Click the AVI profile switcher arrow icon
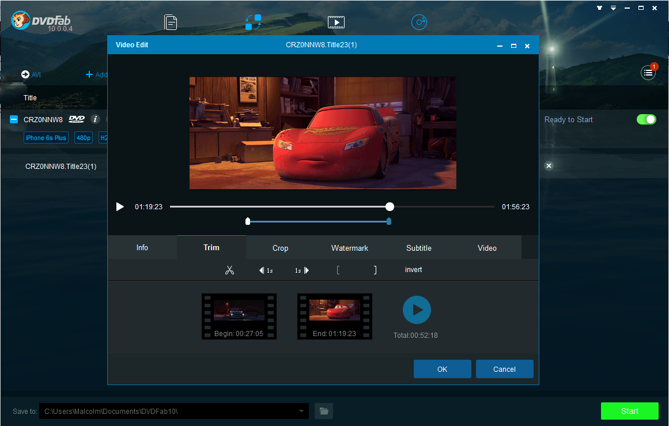The image size is (669, 426). pos(25,75)
